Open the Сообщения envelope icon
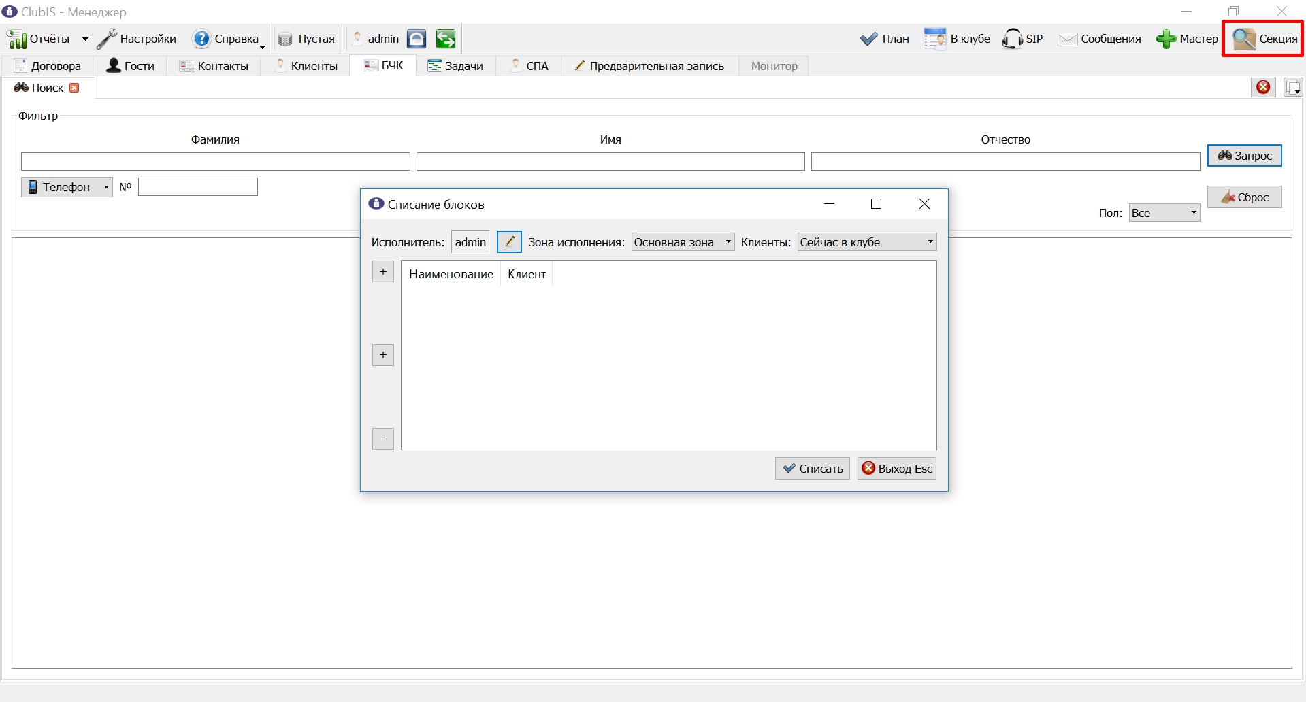This screenshot has height=702, width=1306. pos(1067,39)
